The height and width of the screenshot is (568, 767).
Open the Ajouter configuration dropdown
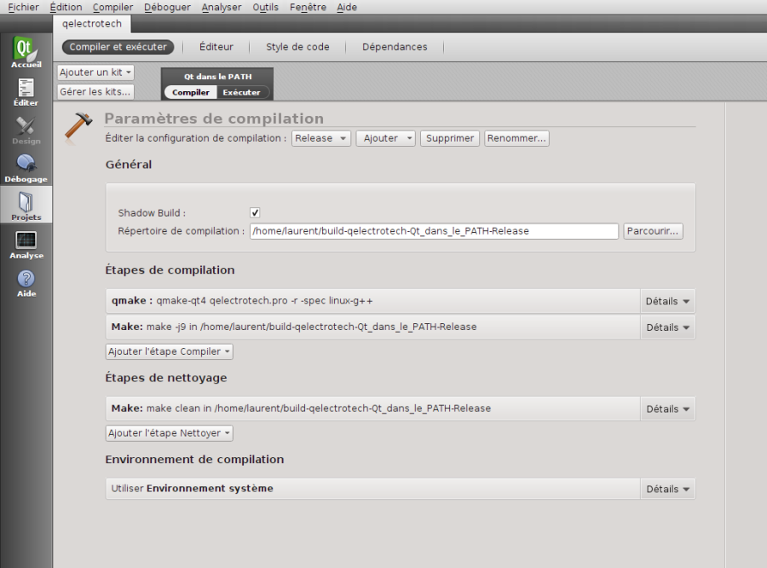pyautogui.click(x=385, y=138)
